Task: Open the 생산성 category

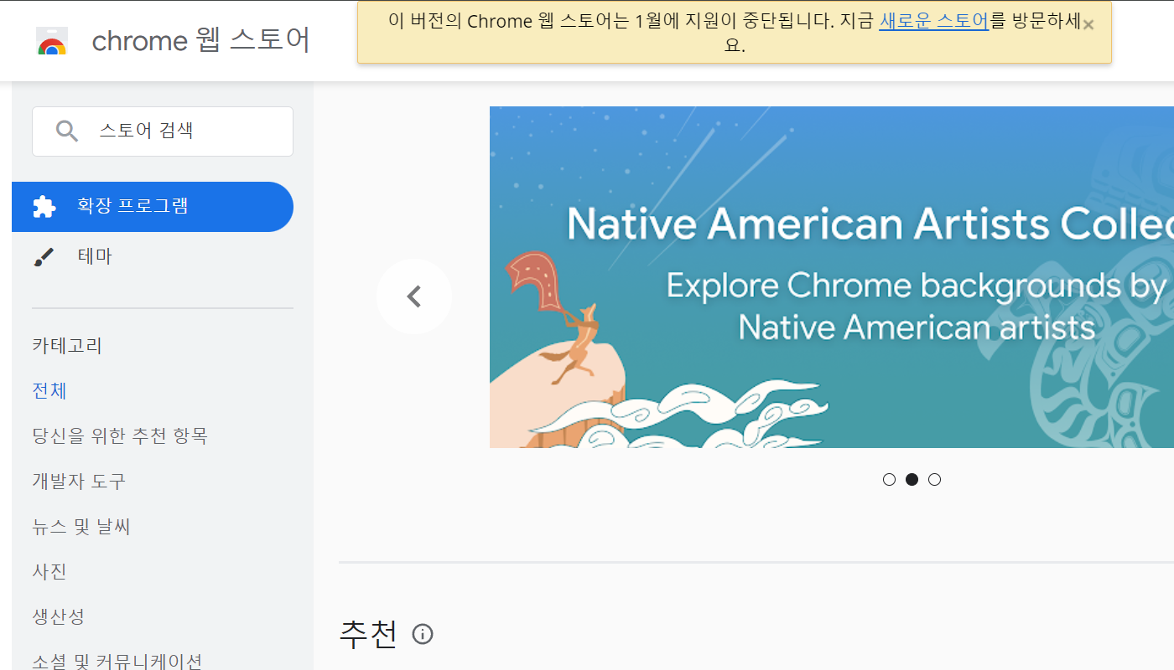Action: click(59, 616)
